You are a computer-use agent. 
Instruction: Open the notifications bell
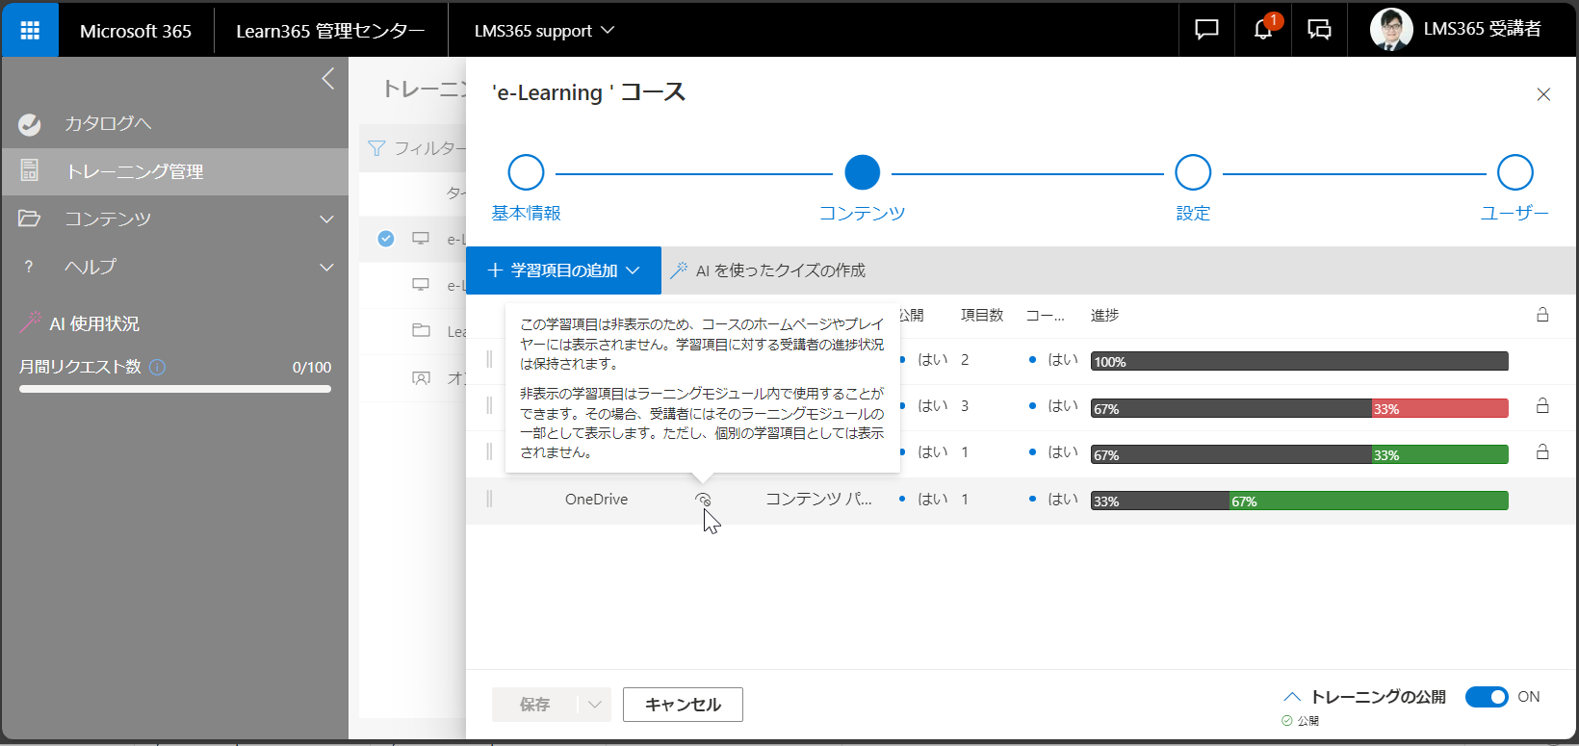(1263, 30)
